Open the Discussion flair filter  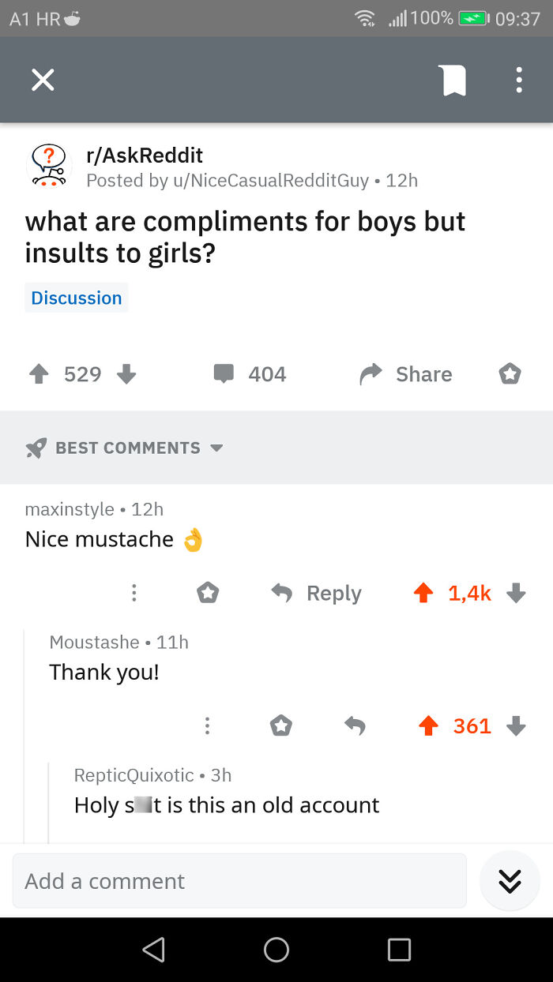(76, 298)
